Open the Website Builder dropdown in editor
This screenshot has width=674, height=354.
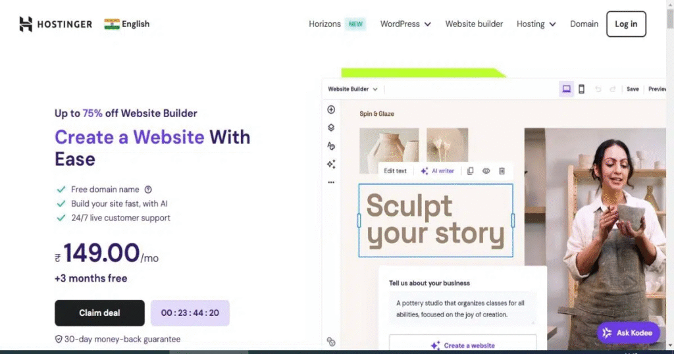click(353, 89)
